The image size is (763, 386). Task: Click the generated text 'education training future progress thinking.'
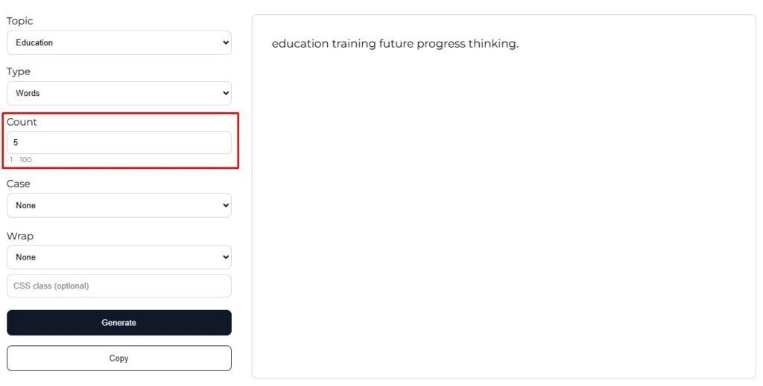click(395, 44)
